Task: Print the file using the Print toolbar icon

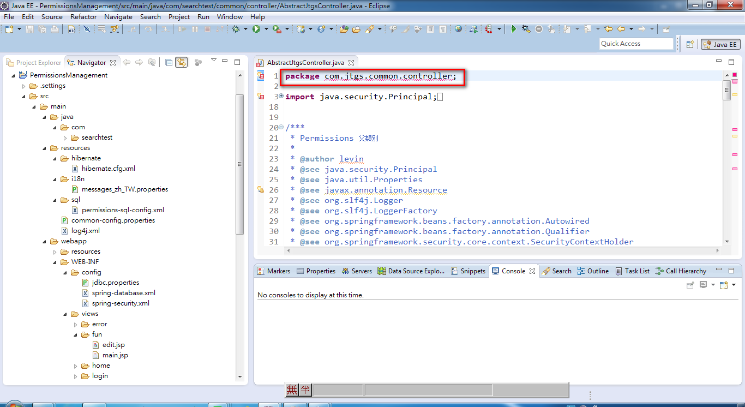Action: pyautogui.click(x=53, y=29)
